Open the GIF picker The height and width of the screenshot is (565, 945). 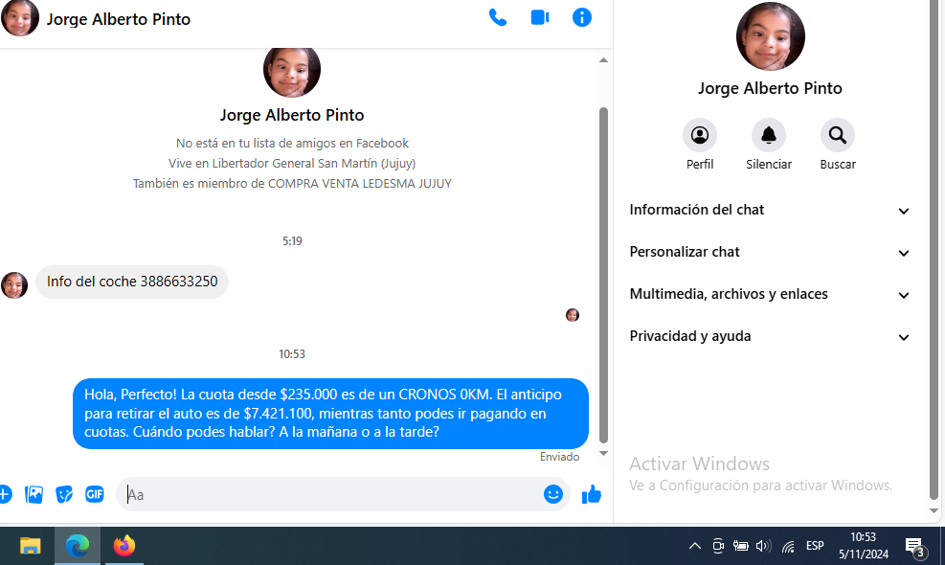(95, 494)
